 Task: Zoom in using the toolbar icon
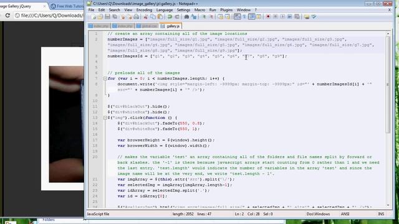click(204, 17)
